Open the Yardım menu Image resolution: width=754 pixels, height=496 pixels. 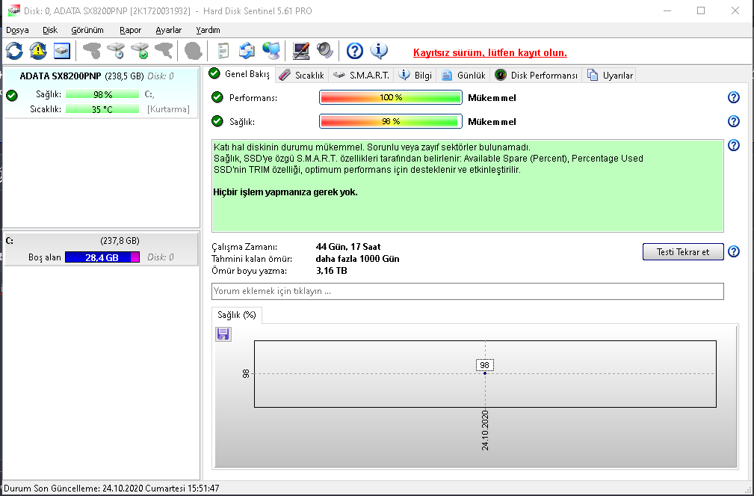[x=208, y=30]
